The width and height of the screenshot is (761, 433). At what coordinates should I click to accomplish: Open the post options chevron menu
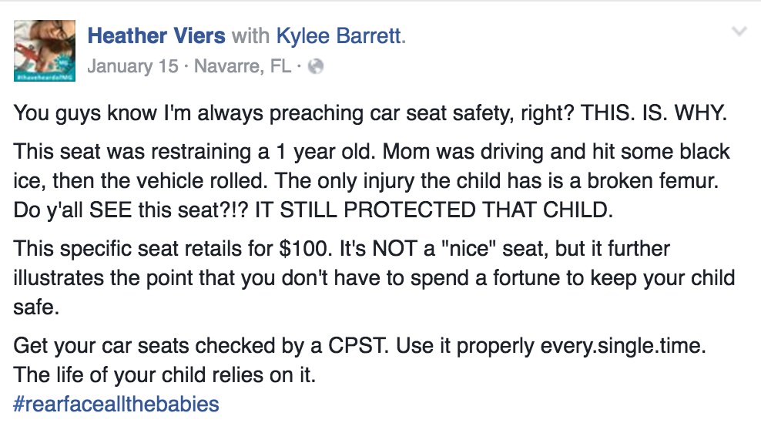tap(739, 32)
